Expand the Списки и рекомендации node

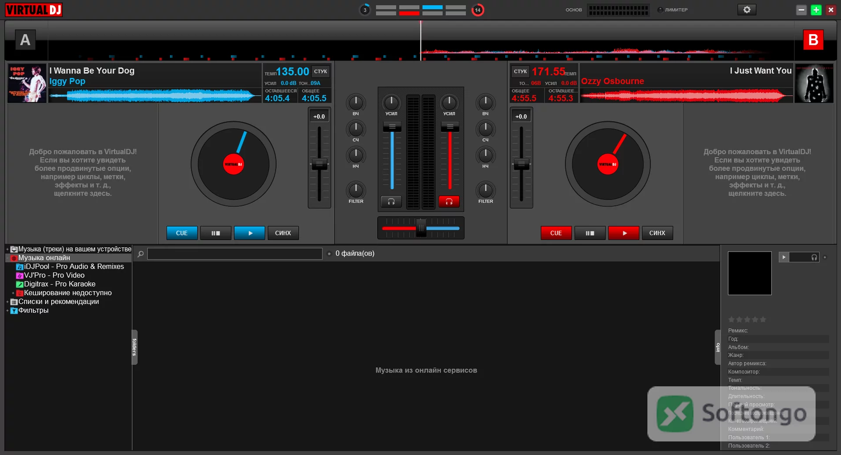point(7,302)
